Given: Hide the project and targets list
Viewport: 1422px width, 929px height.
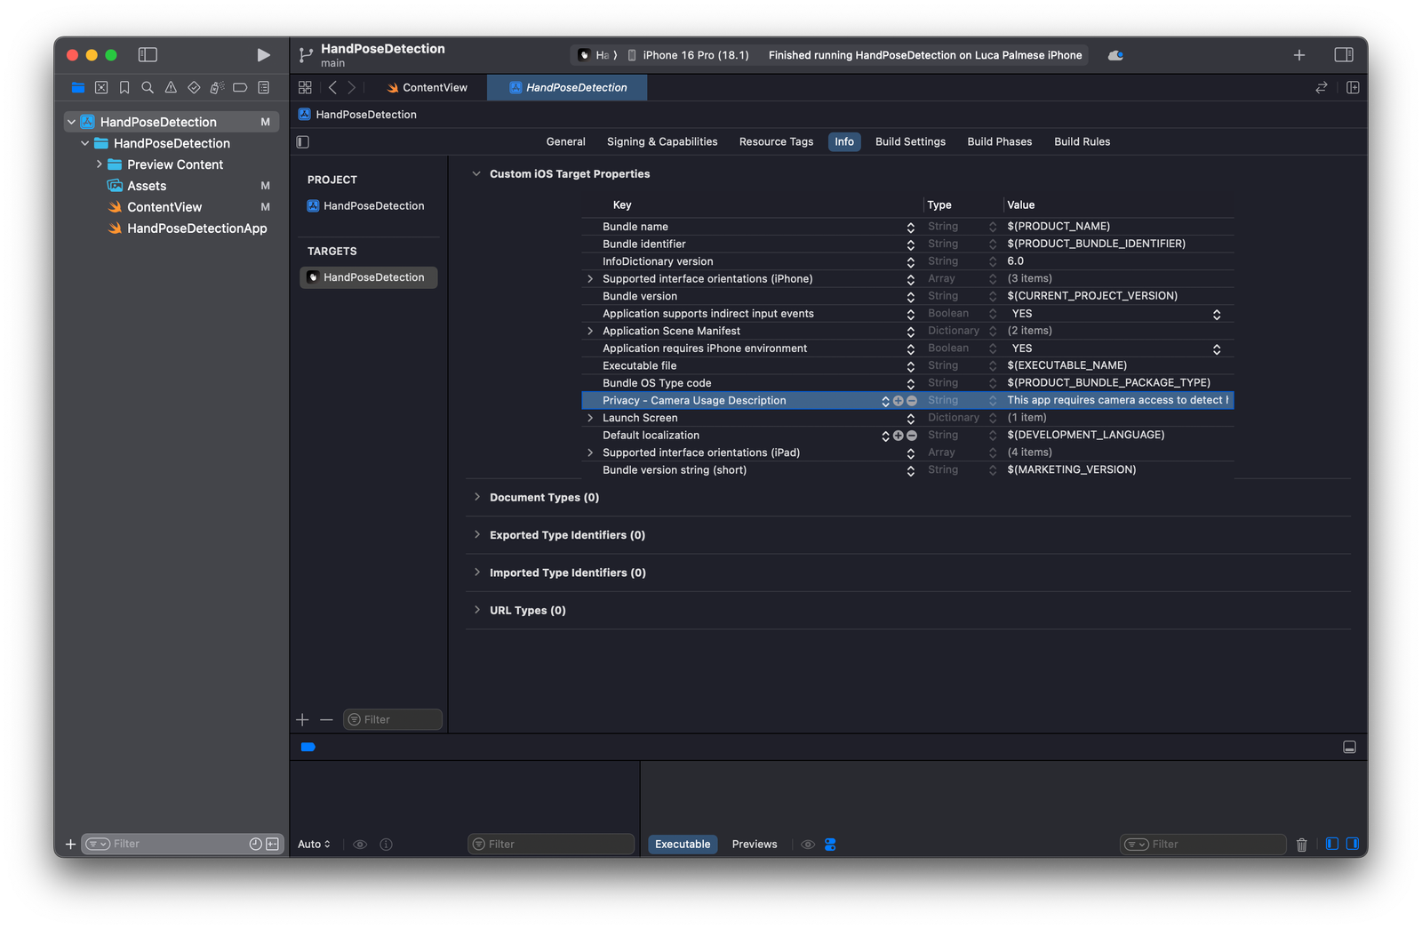Looking at the screenshot, I should tap(303, 141).
